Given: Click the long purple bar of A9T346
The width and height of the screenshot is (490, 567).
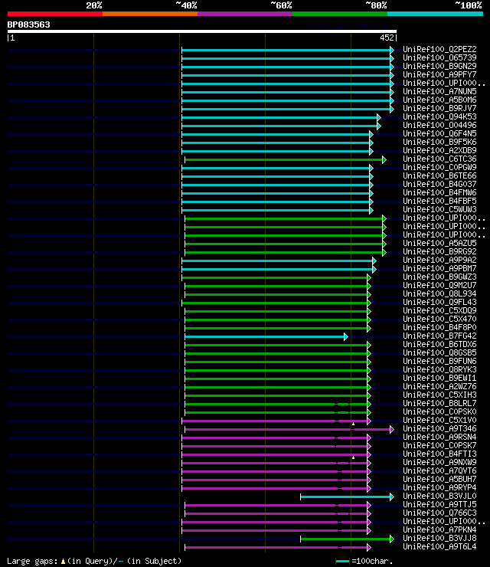Looking at the screenshot, I should pyautogui.click(x=289, y=429).
